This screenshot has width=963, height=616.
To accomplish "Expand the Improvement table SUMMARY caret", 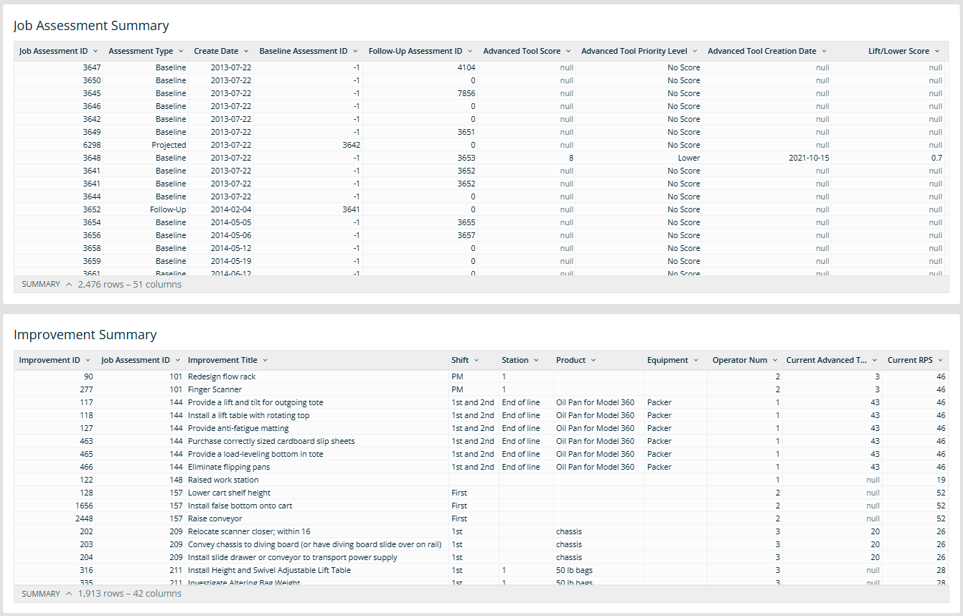I will 69,594.
